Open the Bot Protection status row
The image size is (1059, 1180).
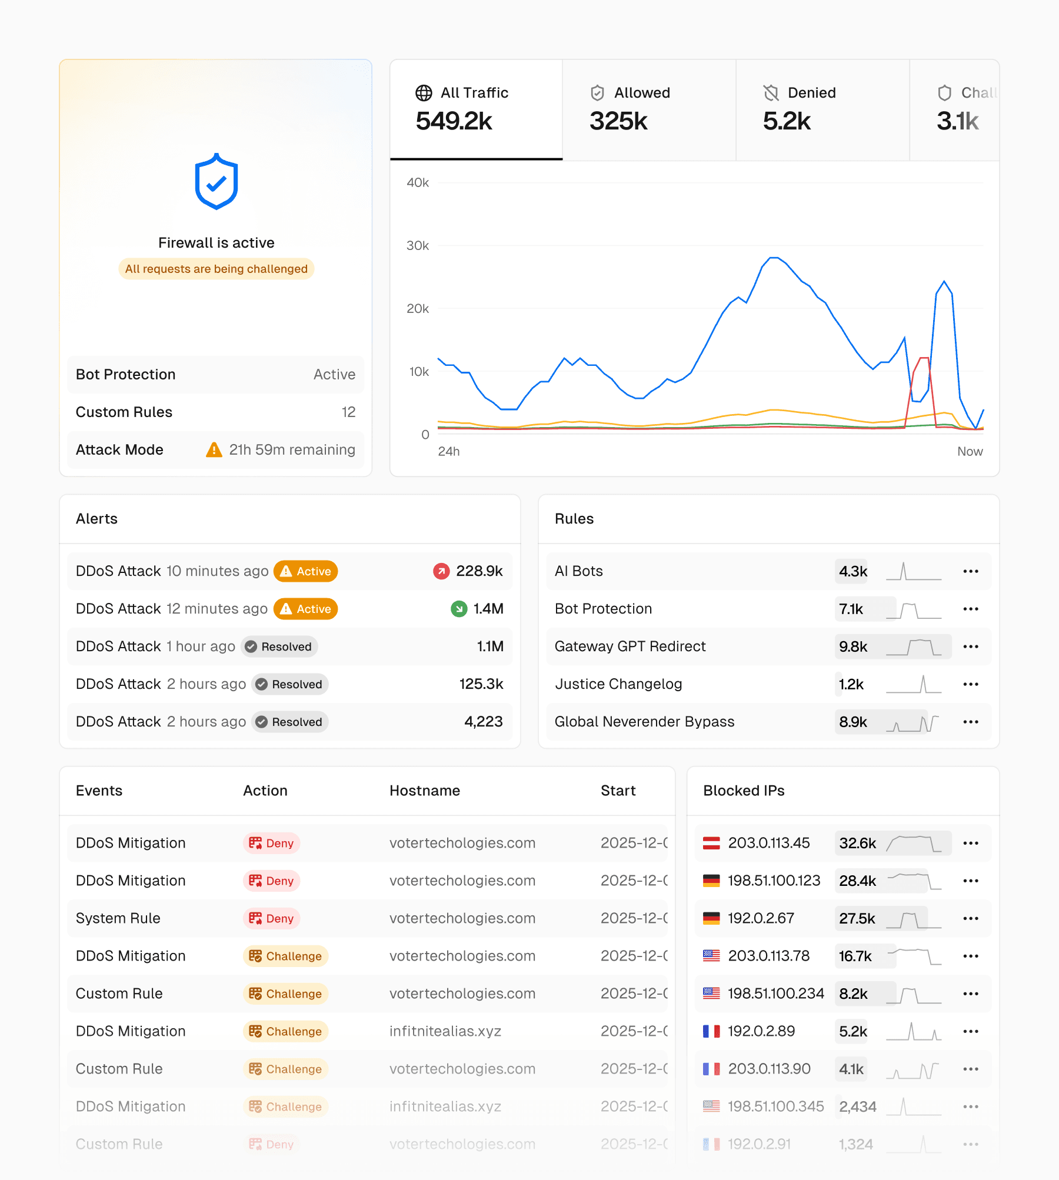pos(215,375)
